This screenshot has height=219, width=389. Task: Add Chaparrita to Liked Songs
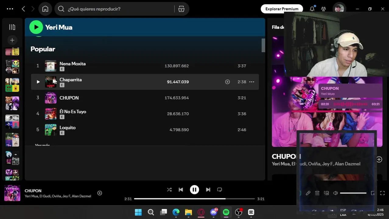[x=227, y=82]
